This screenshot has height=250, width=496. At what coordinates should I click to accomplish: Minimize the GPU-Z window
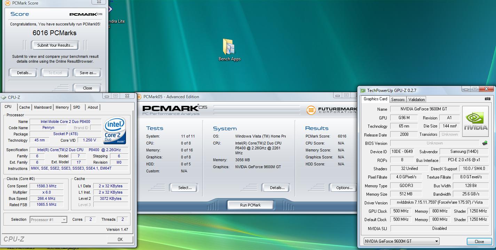coord(466,89)
